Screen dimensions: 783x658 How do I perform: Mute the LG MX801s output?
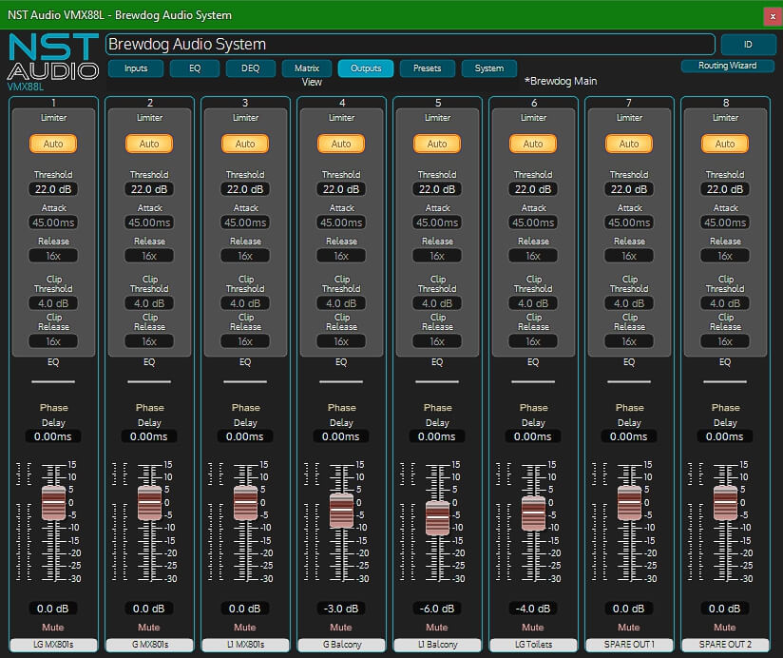click(53, 627)
